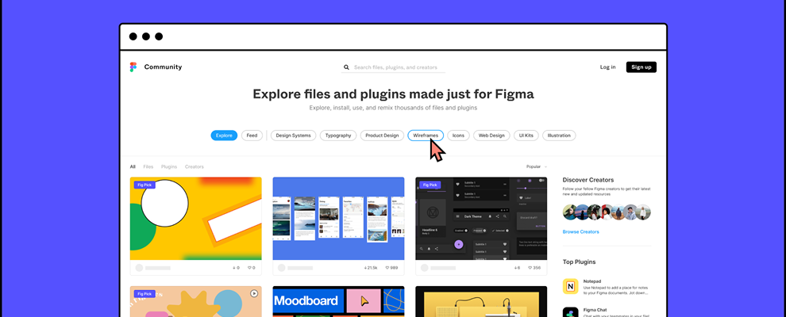Open the Dark Theme UI kit thumbnail

tap(481, 219)
